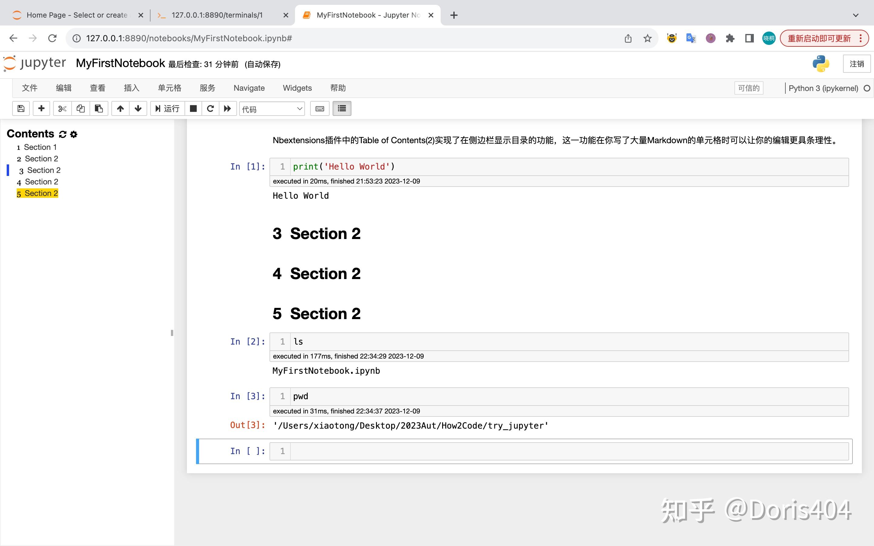Refresh the Contents table of contents
Image resolution: width=874 pixels, height=546 pixels.
(63, 134)
